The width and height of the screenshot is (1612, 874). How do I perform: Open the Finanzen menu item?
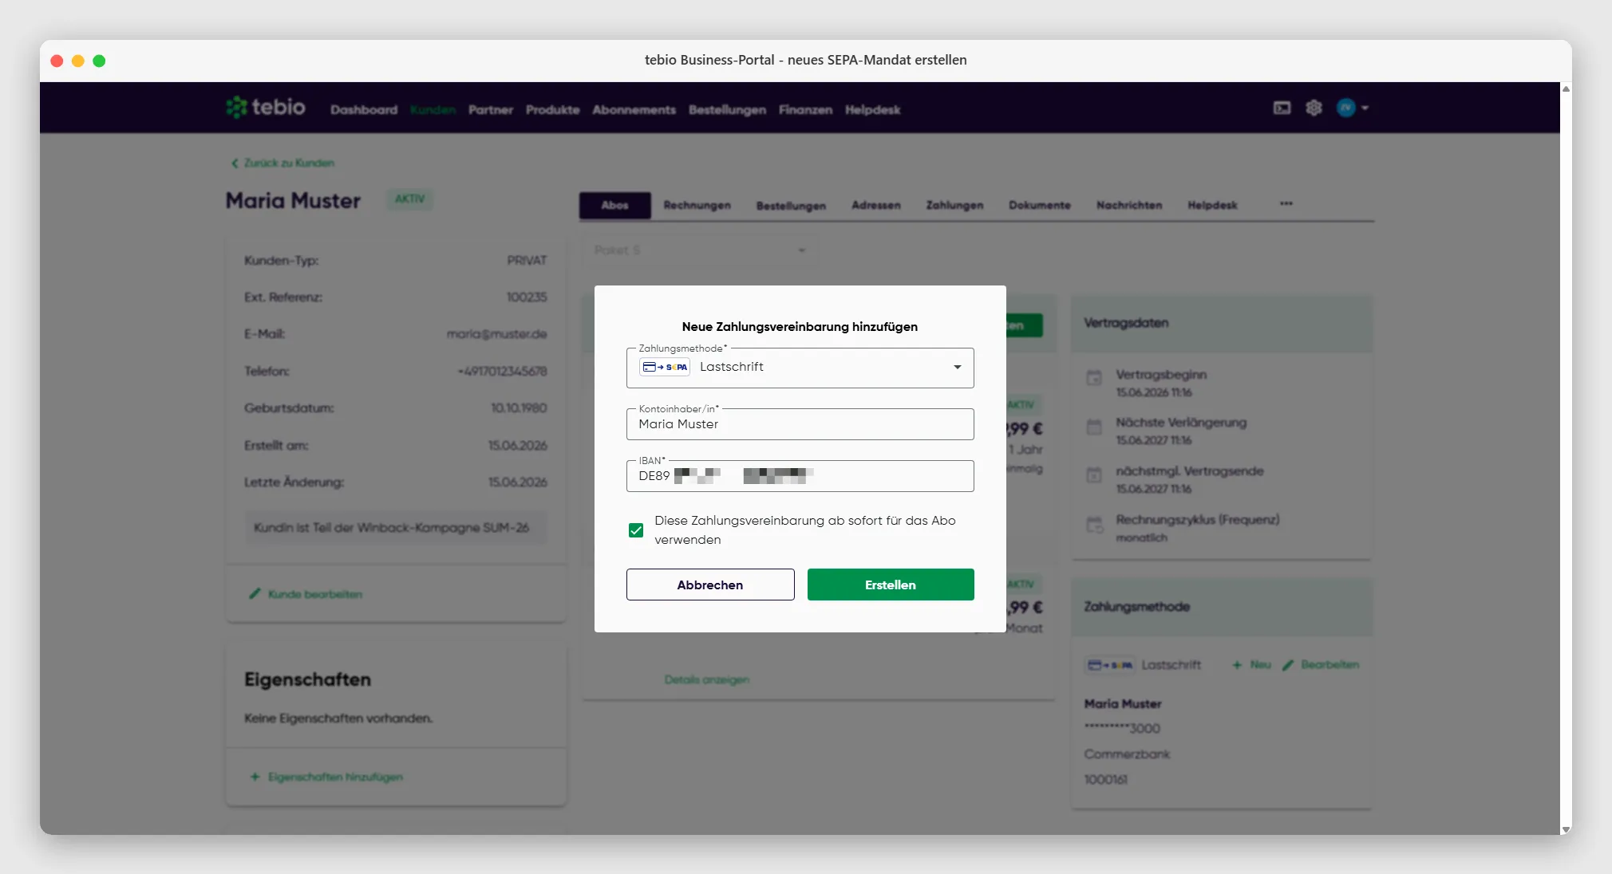point(805,110)
